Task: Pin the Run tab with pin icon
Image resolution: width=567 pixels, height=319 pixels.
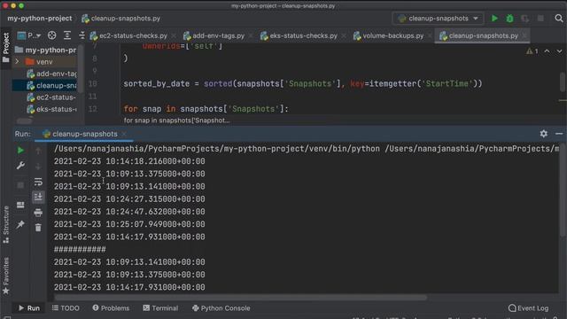Action: click(x=20, y=224)
